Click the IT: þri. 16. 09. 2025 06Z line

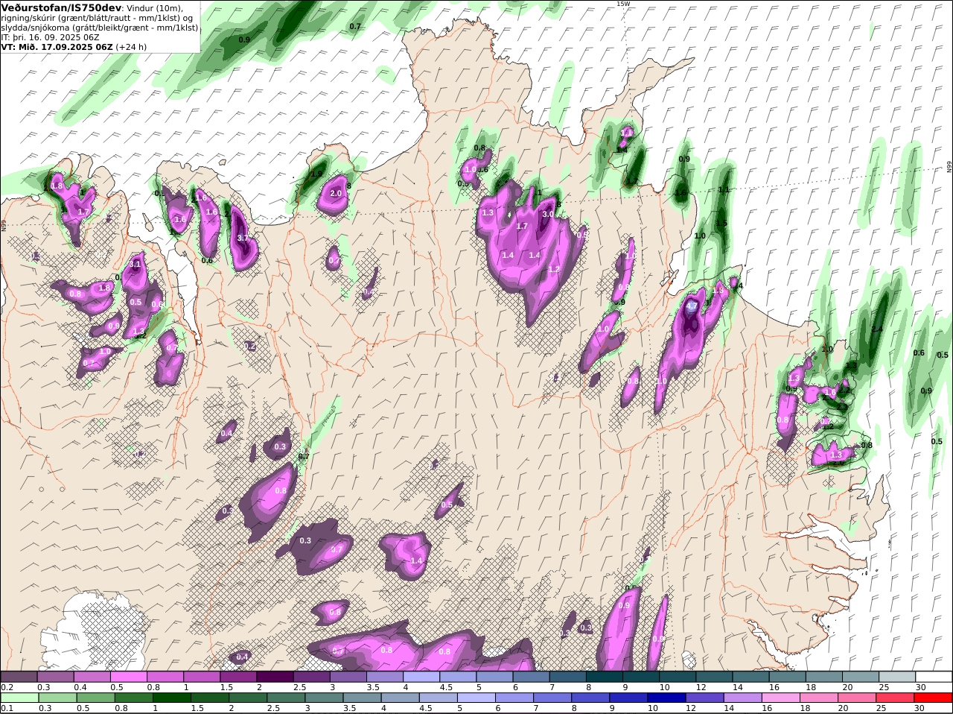(x=51, y=37)
